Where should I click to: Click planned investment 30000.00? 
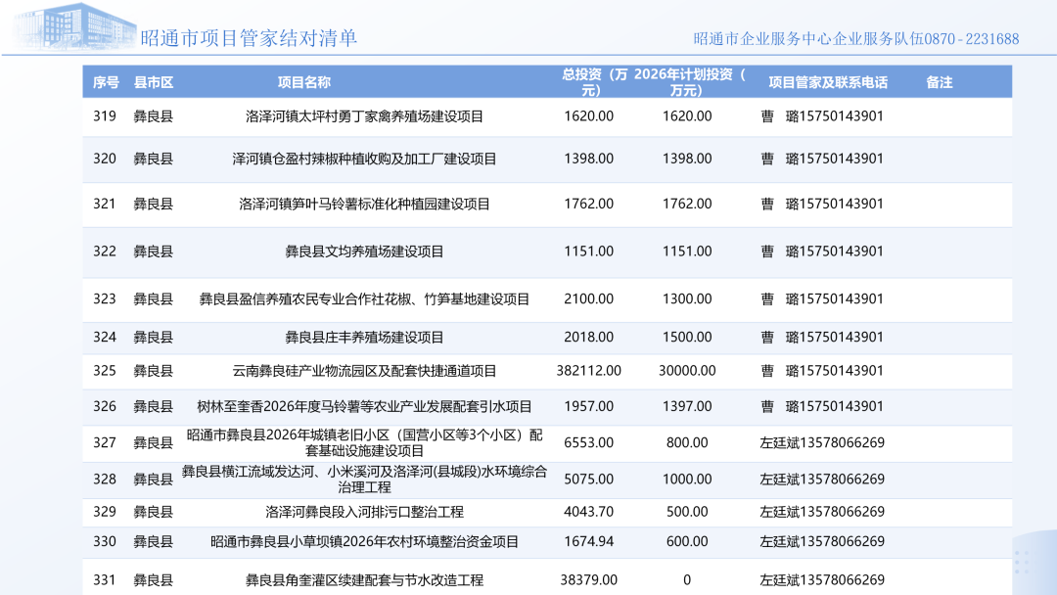687,371
